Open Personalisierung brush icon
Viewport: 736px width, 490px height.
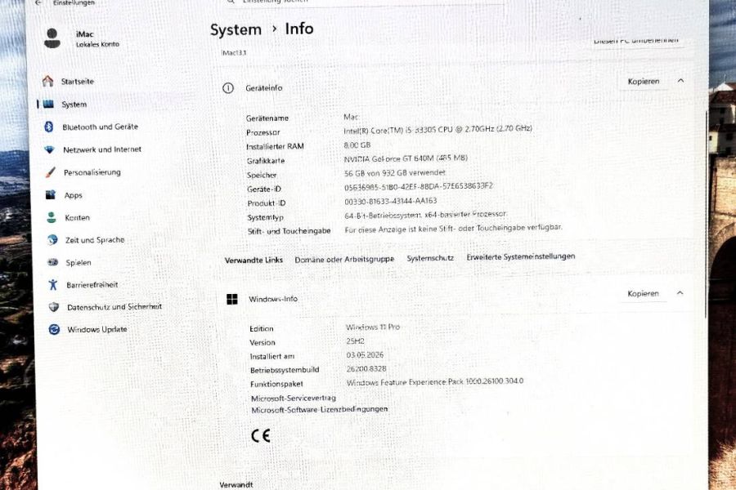pos(50,172)
